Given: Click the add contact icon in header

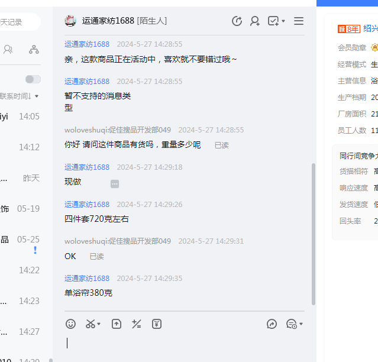Looking at the screenshot, I should (x=255, y=21).
